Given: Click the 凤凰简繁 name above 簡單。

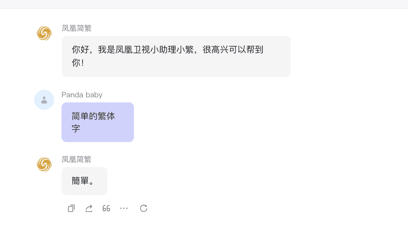Looking at the screenshot, I should pyautogui.click(x=77, y=159).
